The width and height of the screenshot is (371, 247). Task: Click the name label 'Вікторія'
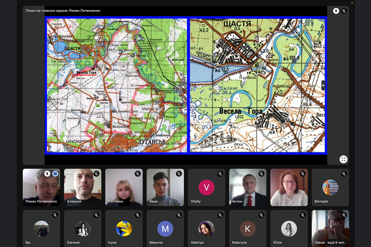pos(321,201)
